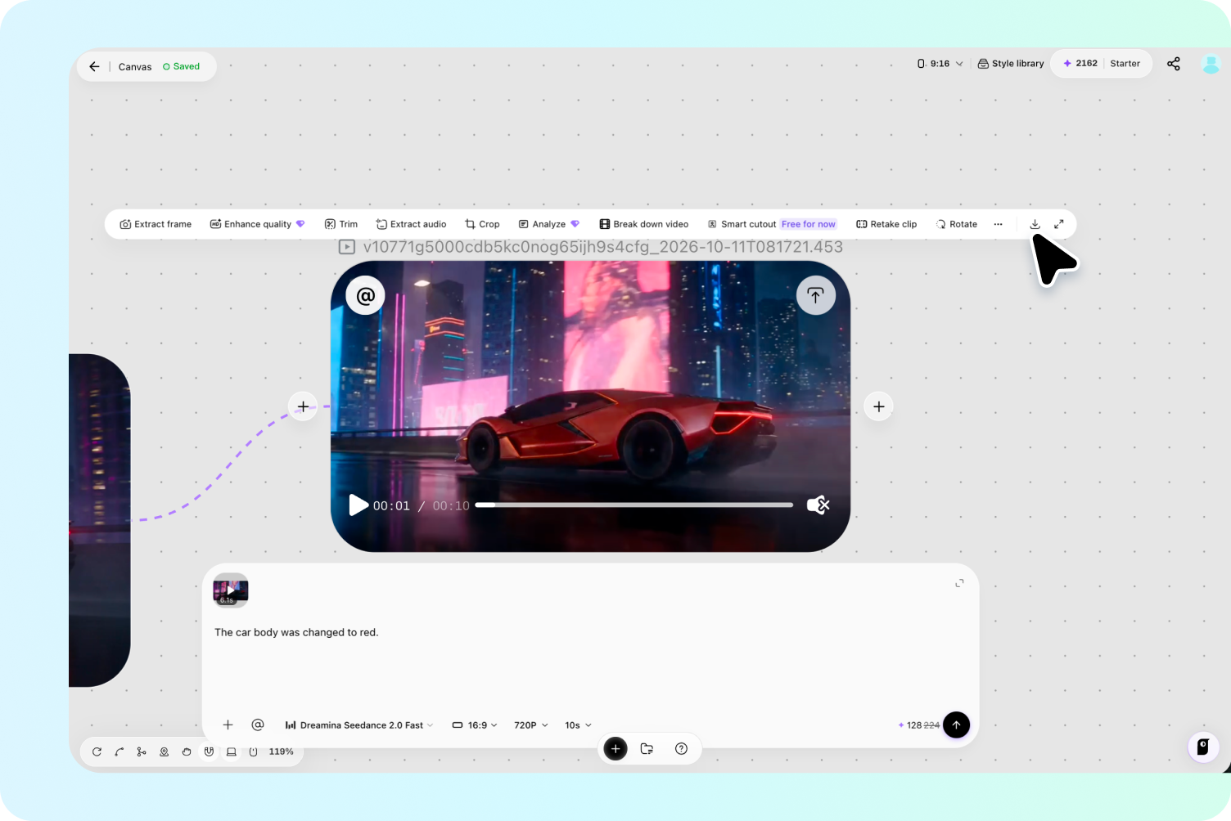
Task: Select the Crop tool
Action: click(482, 224)
